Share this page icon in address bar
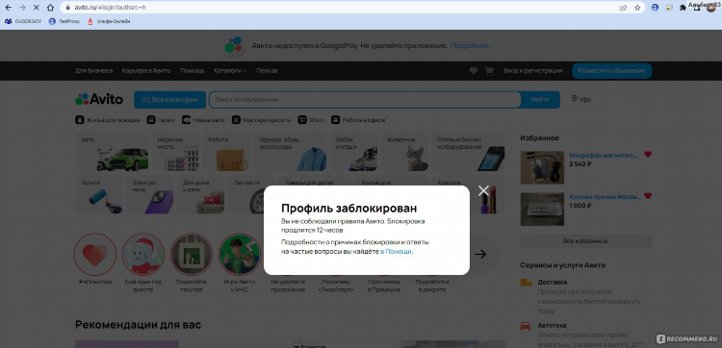The image size is (722, 348). [x=623, y=8]
